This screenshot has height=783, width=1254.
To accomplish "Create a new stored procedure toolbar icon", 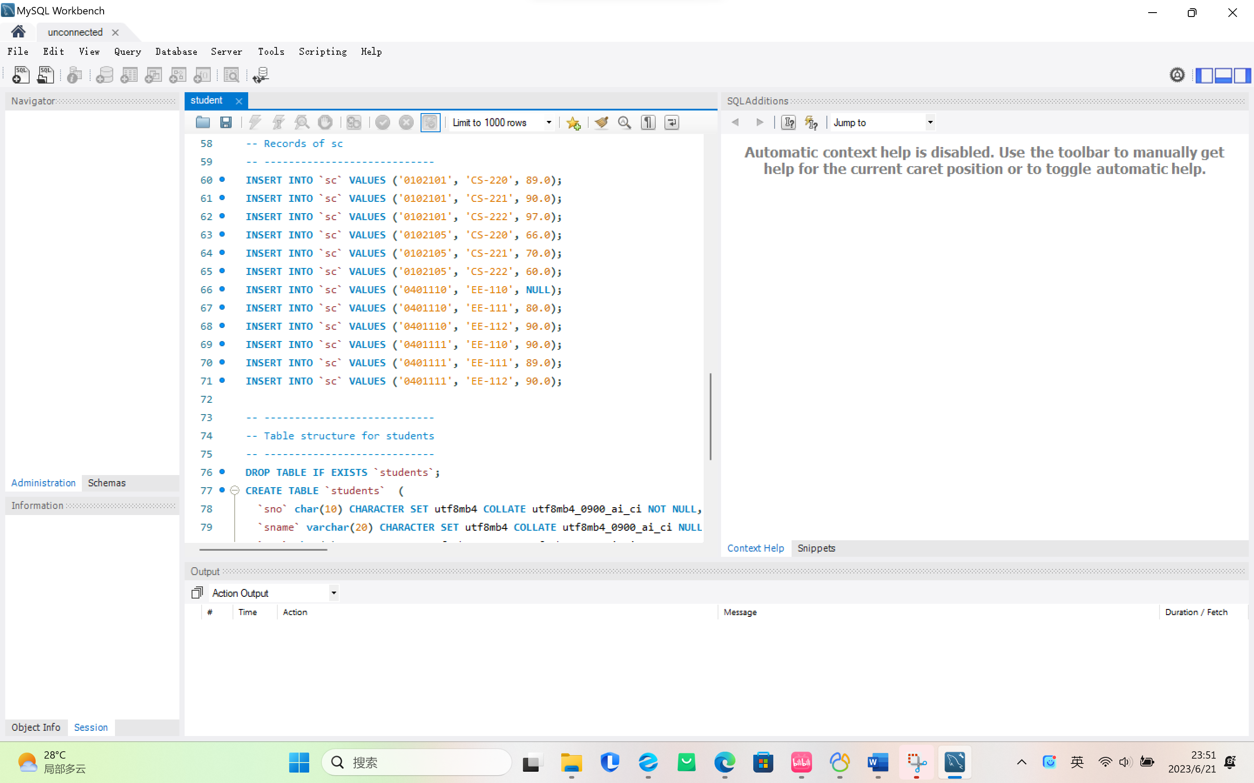I will click(x=178, y=75).
